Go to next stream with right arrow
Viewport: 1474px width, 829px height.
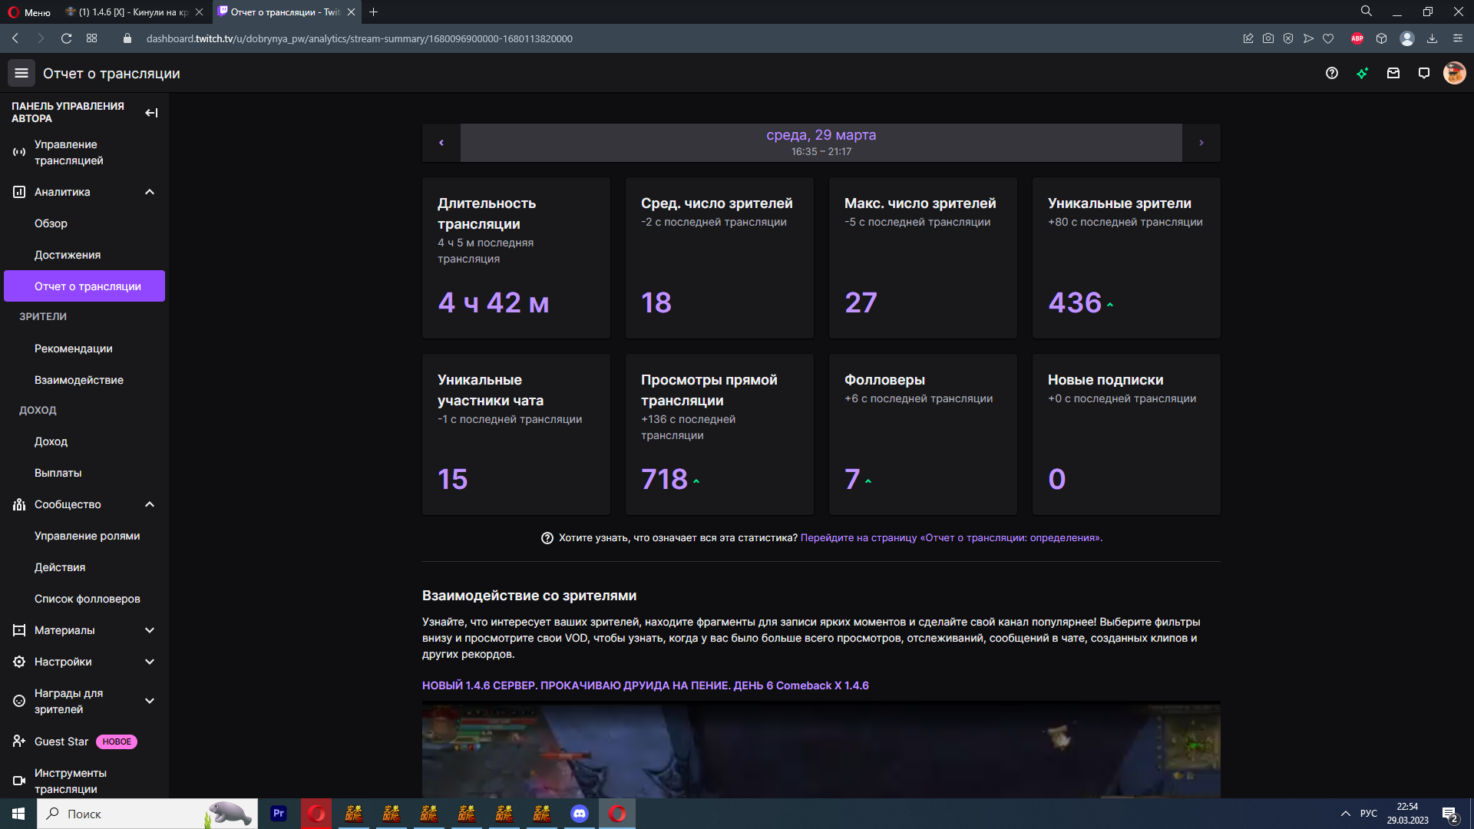pyautogui.click(x=1201, y=143)
